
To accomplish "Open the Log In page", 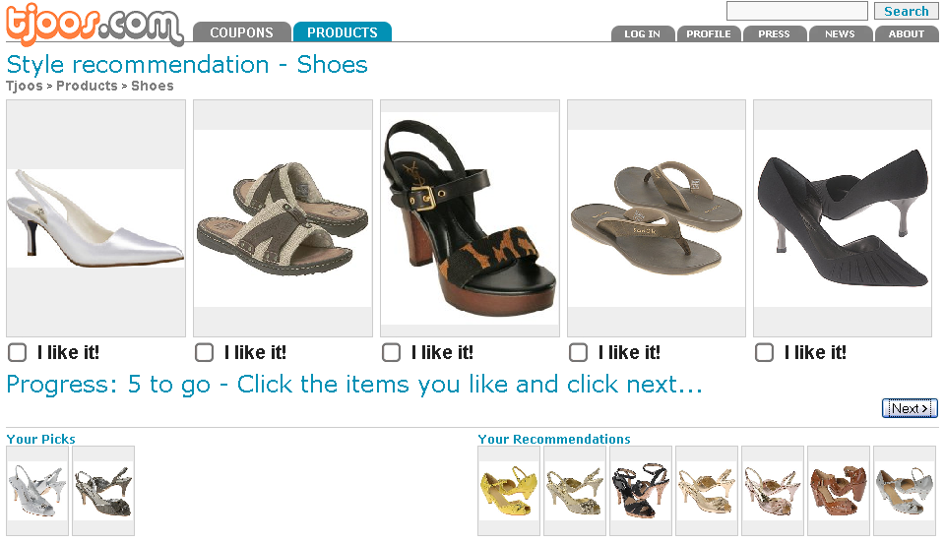I will 642,34.
